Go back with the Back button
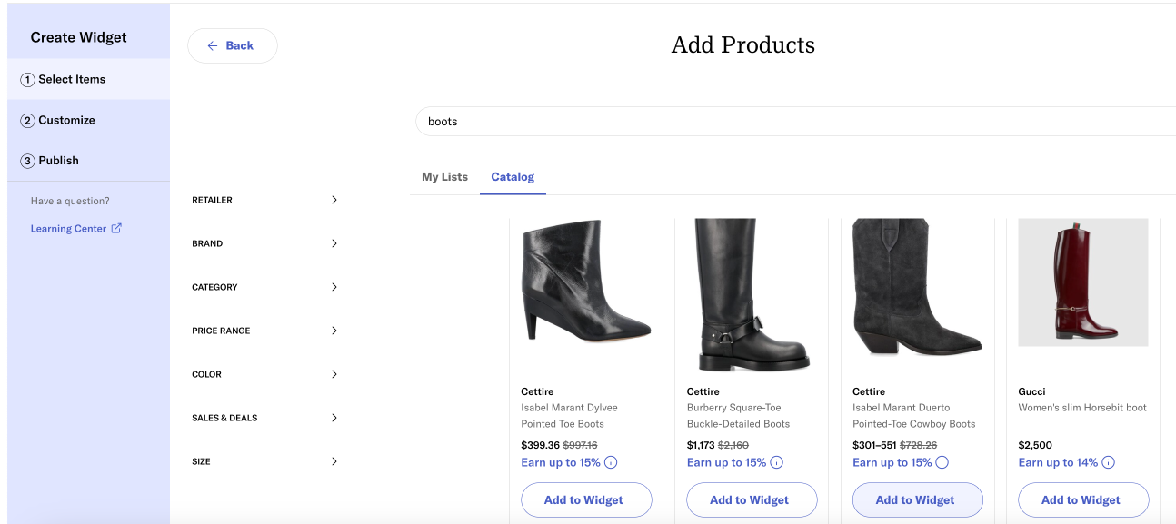The image size is (1176, 524). (x=232, y=45)
